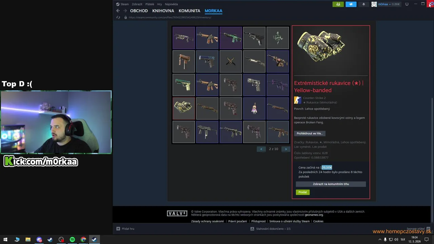Select the yellow-banded gloves inventory item
The height and width of the screenshot is (244, 434).
[x=183, y=108]
